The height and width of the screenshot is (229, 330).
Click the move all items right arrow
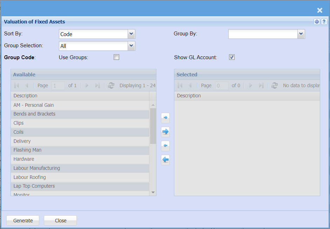[165, 132]
